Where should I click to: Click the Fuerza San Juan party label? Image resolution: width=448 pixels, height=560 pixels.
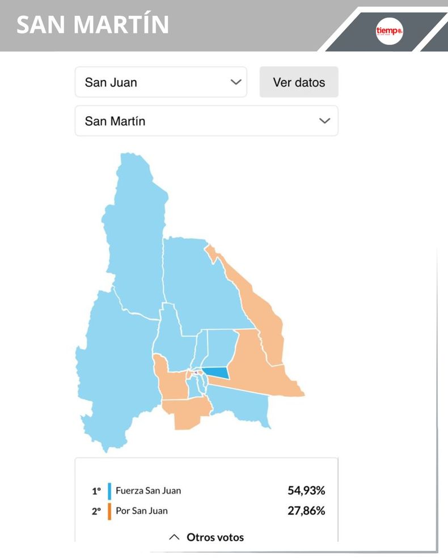point(148,490)
